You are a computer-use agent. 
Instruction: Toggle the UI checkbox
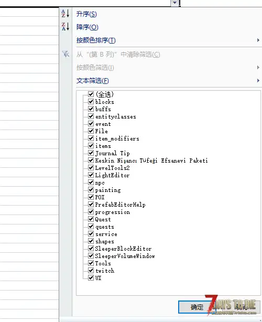coord(91,277)
